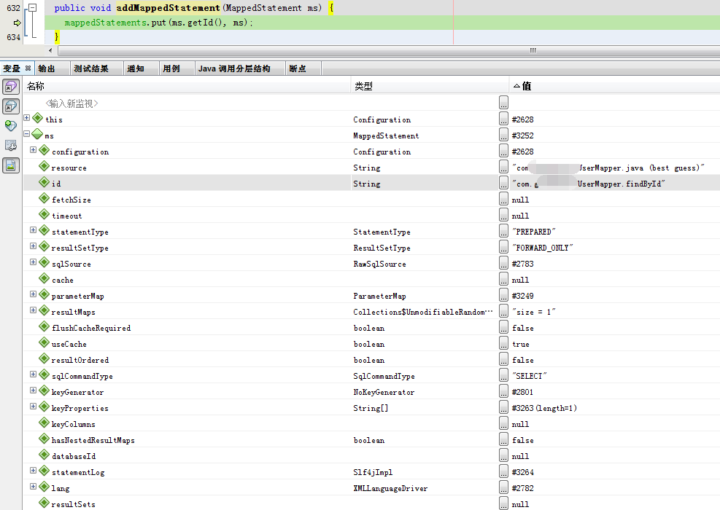Sort by the 类型 column header

(x=430, y=86)
